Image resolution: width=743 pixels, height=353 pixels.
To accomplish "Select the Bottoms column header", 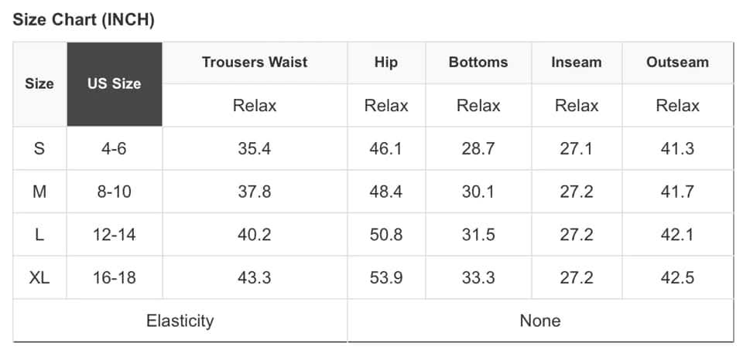I will click(478, 62).
